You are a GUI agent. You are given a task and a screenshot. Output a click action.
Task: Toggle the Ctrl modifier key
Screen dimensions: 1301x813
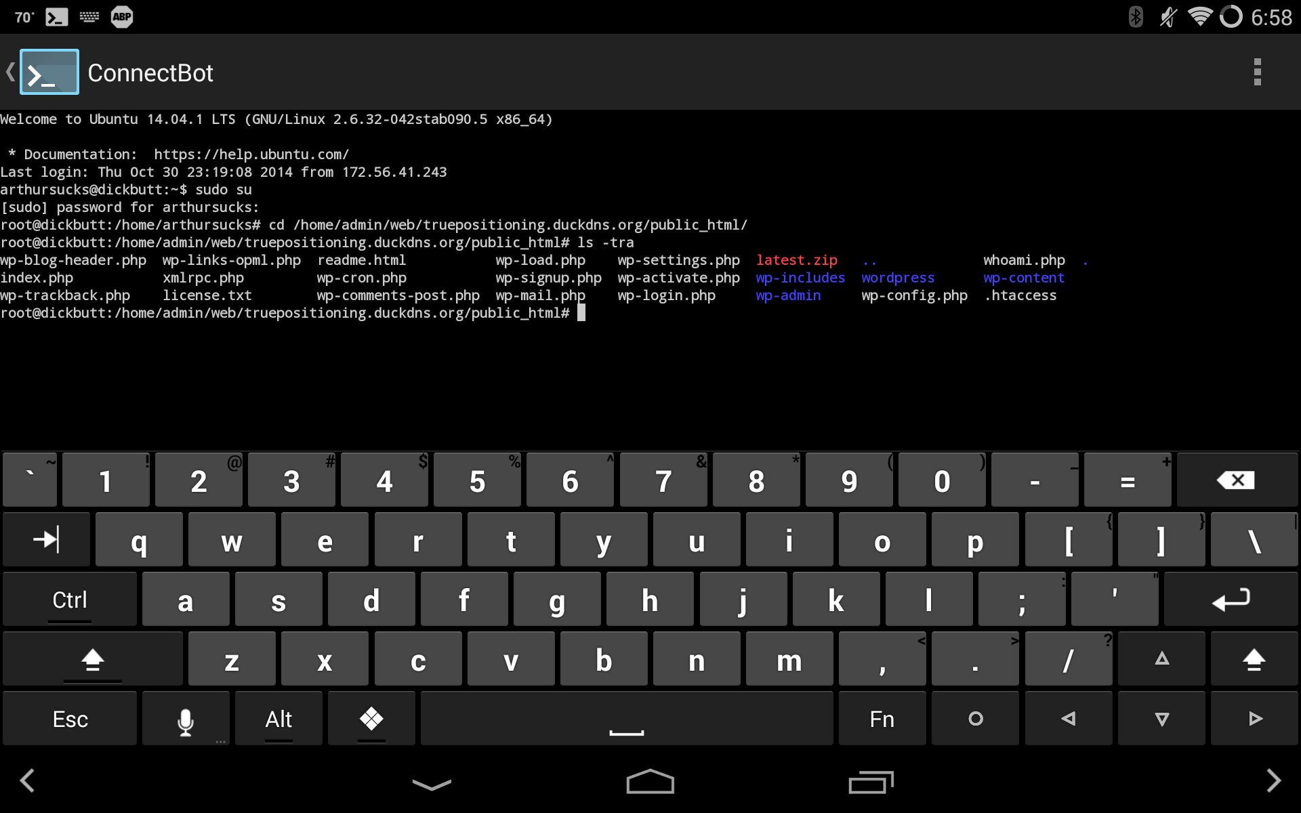click(x=70, y=600)
